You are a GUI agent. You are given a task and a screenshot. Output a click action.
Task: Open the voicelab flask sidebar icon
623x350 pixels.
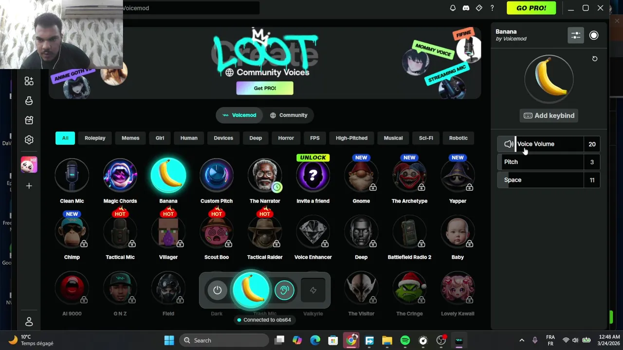click(29, 101)
